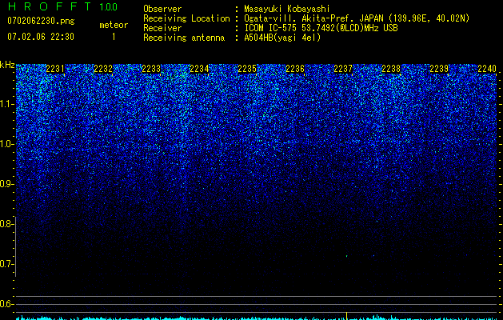Click the cyan signal level strip at the bottom
This screenshot has height=320, width=503.
(x=257, y=318)
